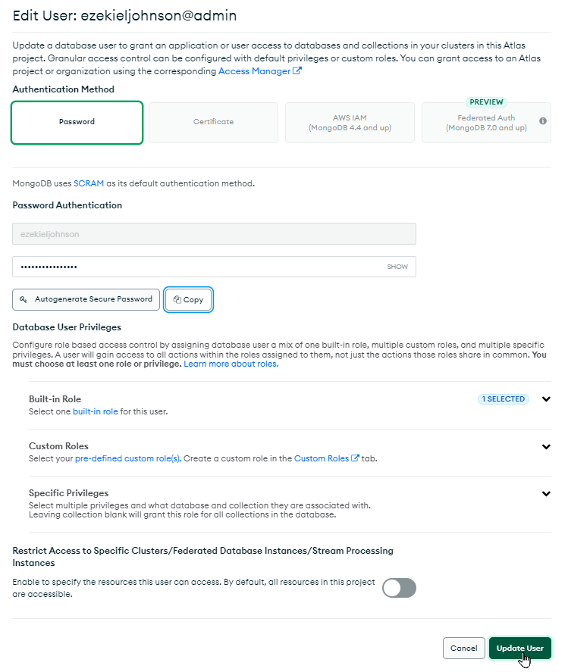Toggle the Restrict Access switch
Image resolution: width=568 pixels, height=672 pixels.
(x=399, y=588)
